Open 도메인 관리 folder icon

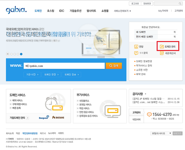click(x=162, y=46)
